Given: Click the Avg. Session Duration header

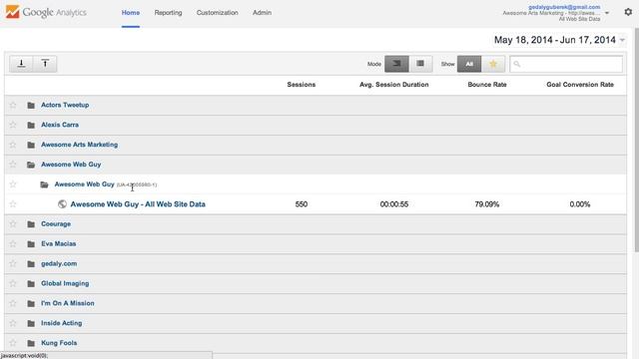Looking at the screenshot, I should tap(394, 85).
